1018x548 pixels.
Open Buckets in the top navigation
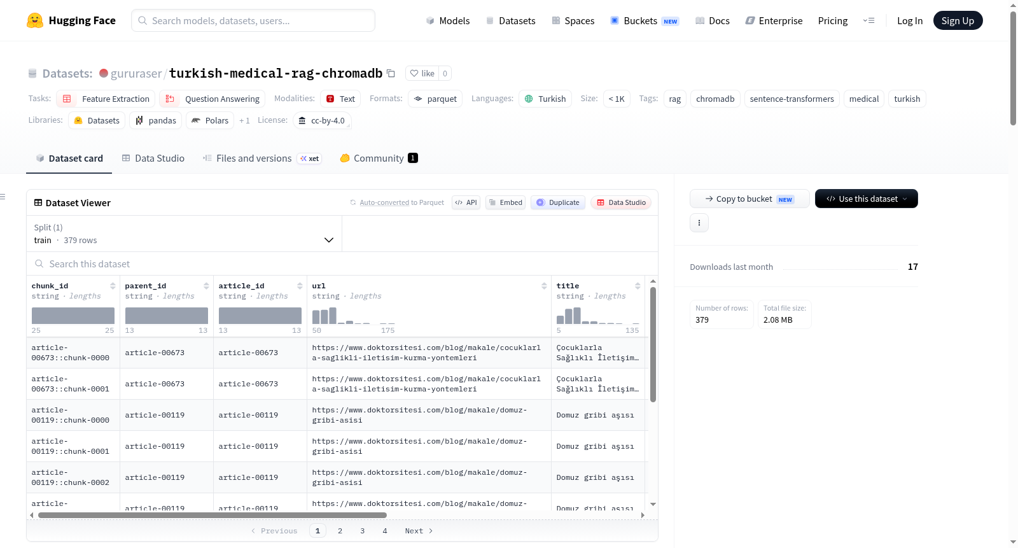point(645,21)
